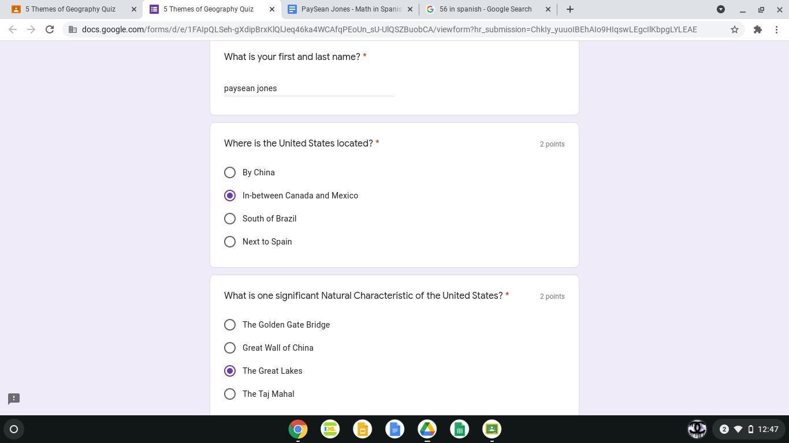The width and height of the screenshot is (789, 443).
Task: Open Google Sheets from the shelf
Action: [459, 429]
